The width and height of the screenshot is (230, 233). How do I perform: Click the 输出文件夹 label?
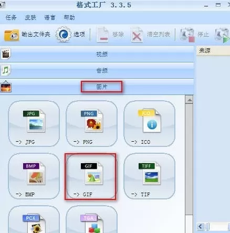coord(36,34)
